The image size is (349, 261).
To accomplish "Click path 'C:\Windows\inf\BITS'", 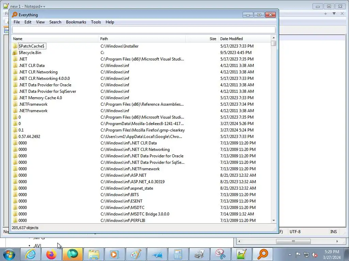I will (x=120, y=195).
